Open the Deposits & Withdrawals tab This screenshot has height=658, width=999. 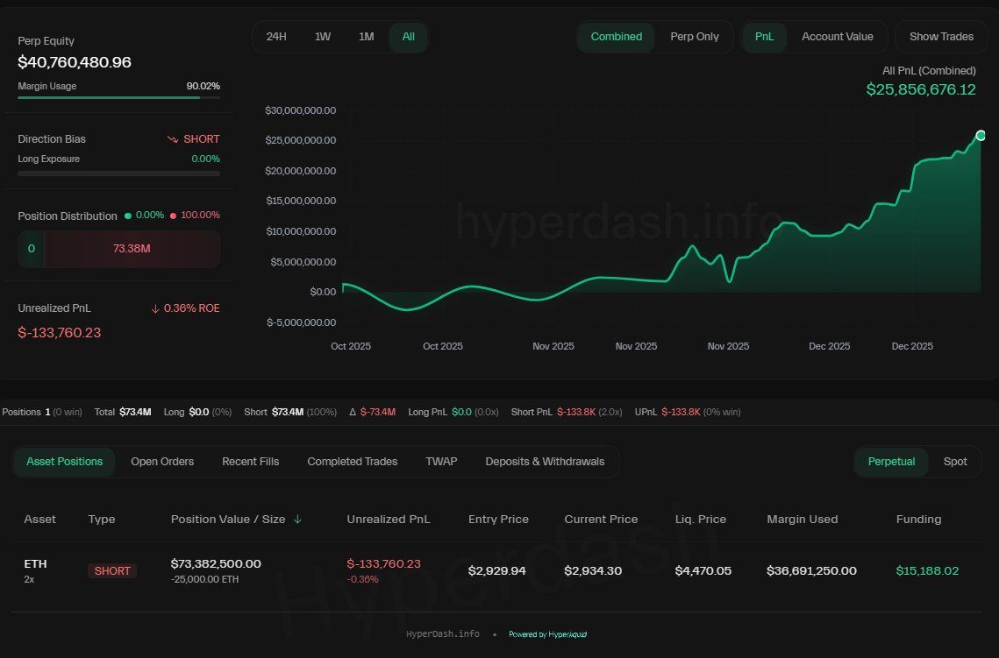(545, 462)
